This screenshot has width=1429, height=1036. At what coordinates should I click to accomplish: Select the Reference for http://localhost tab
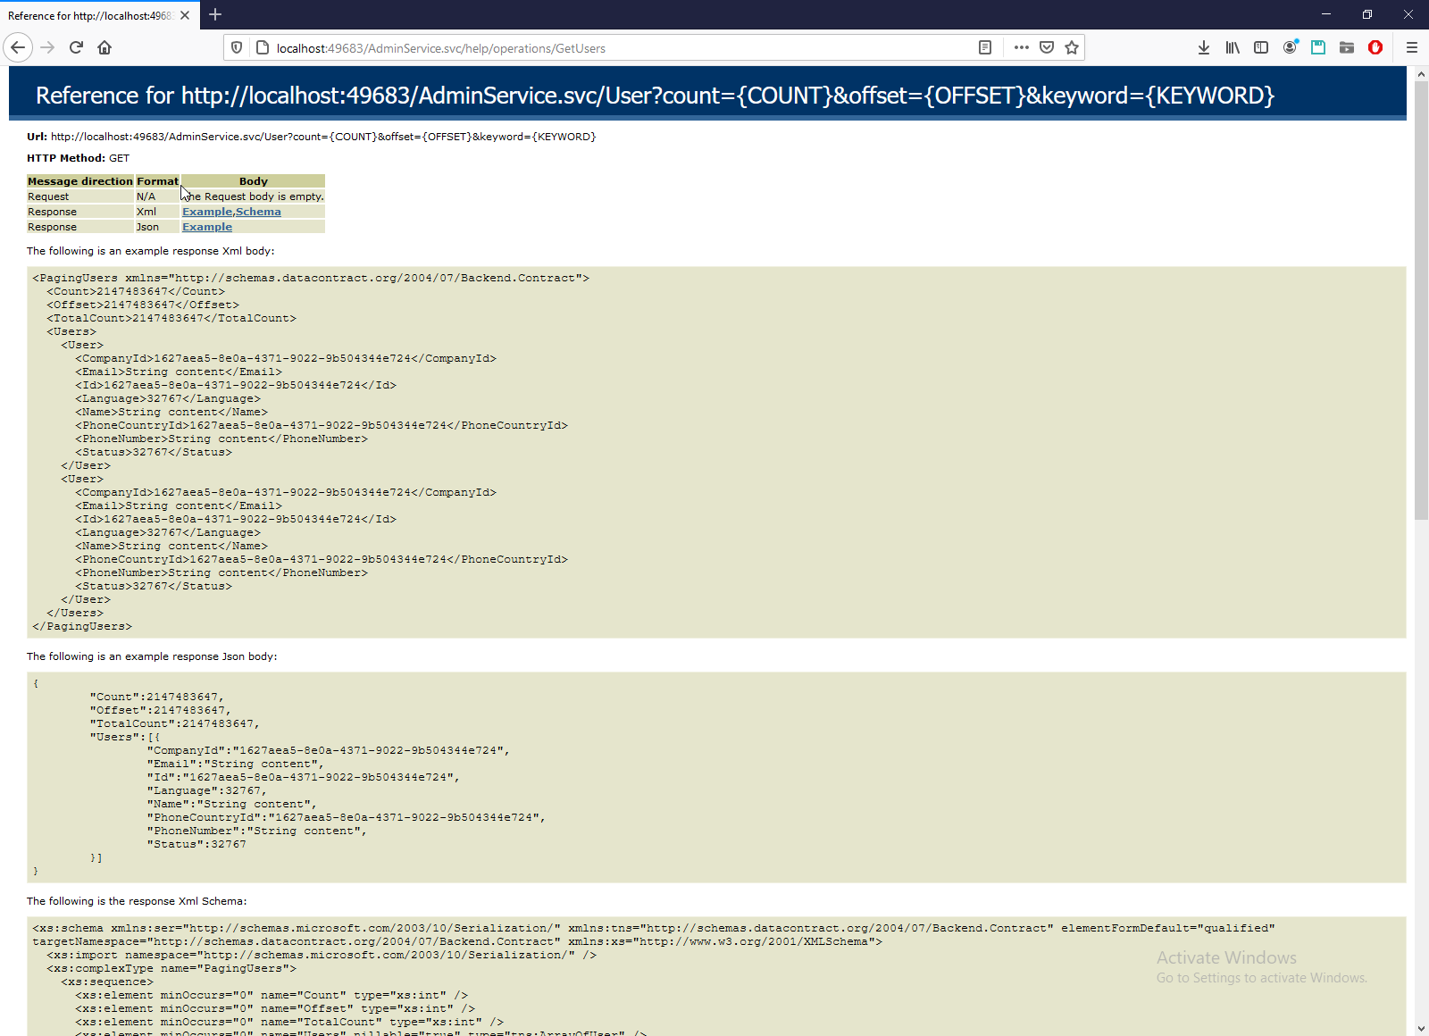click(98, 15)
